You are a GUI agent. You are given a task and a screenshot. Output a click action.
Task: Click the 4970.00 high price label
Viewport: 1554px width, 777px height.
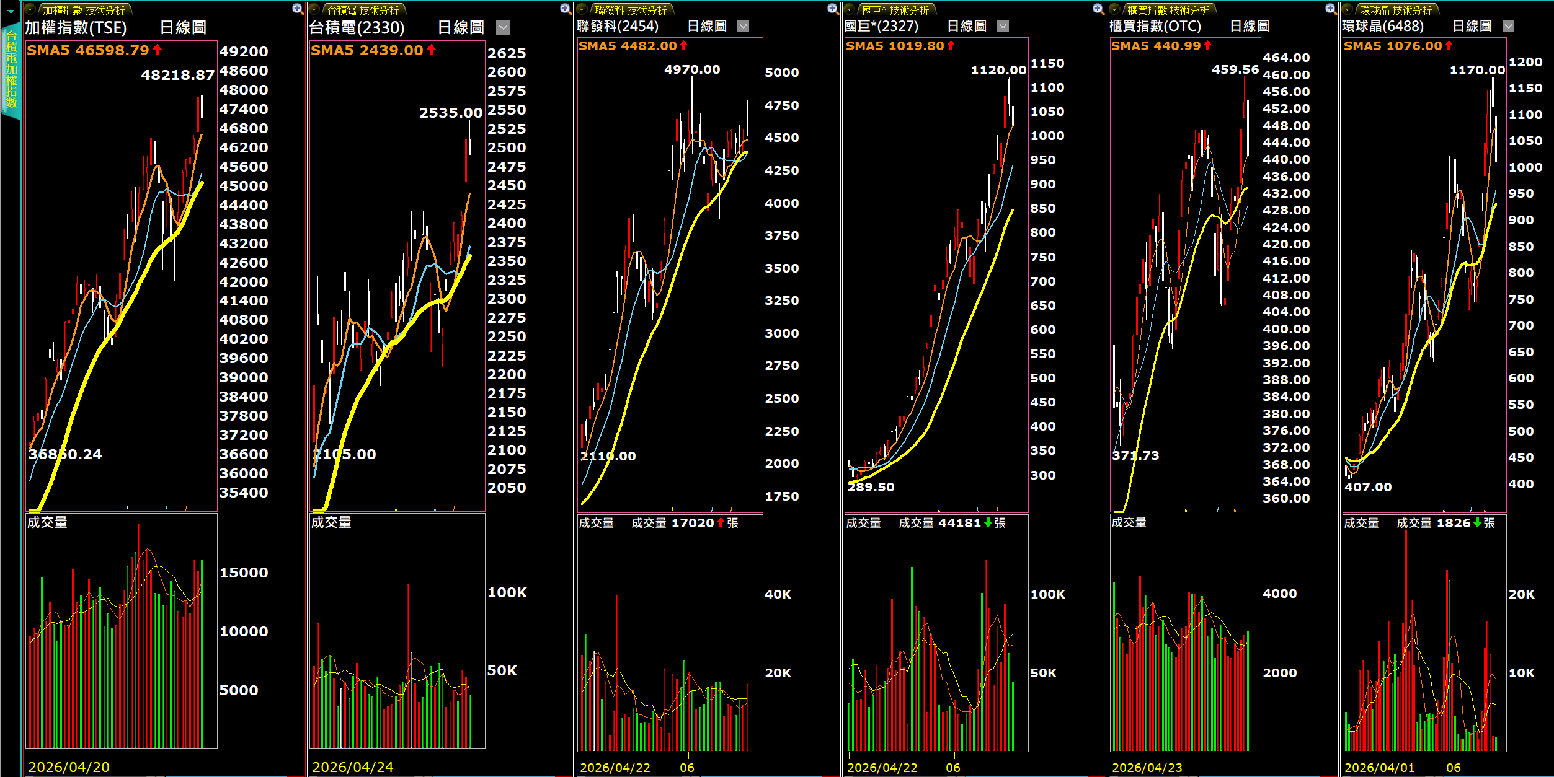[x=692, y=69]
